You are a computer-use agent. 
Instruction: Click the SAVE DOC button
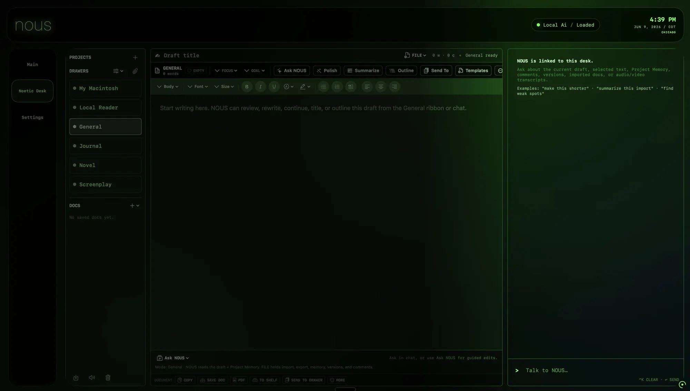(213, 380)
